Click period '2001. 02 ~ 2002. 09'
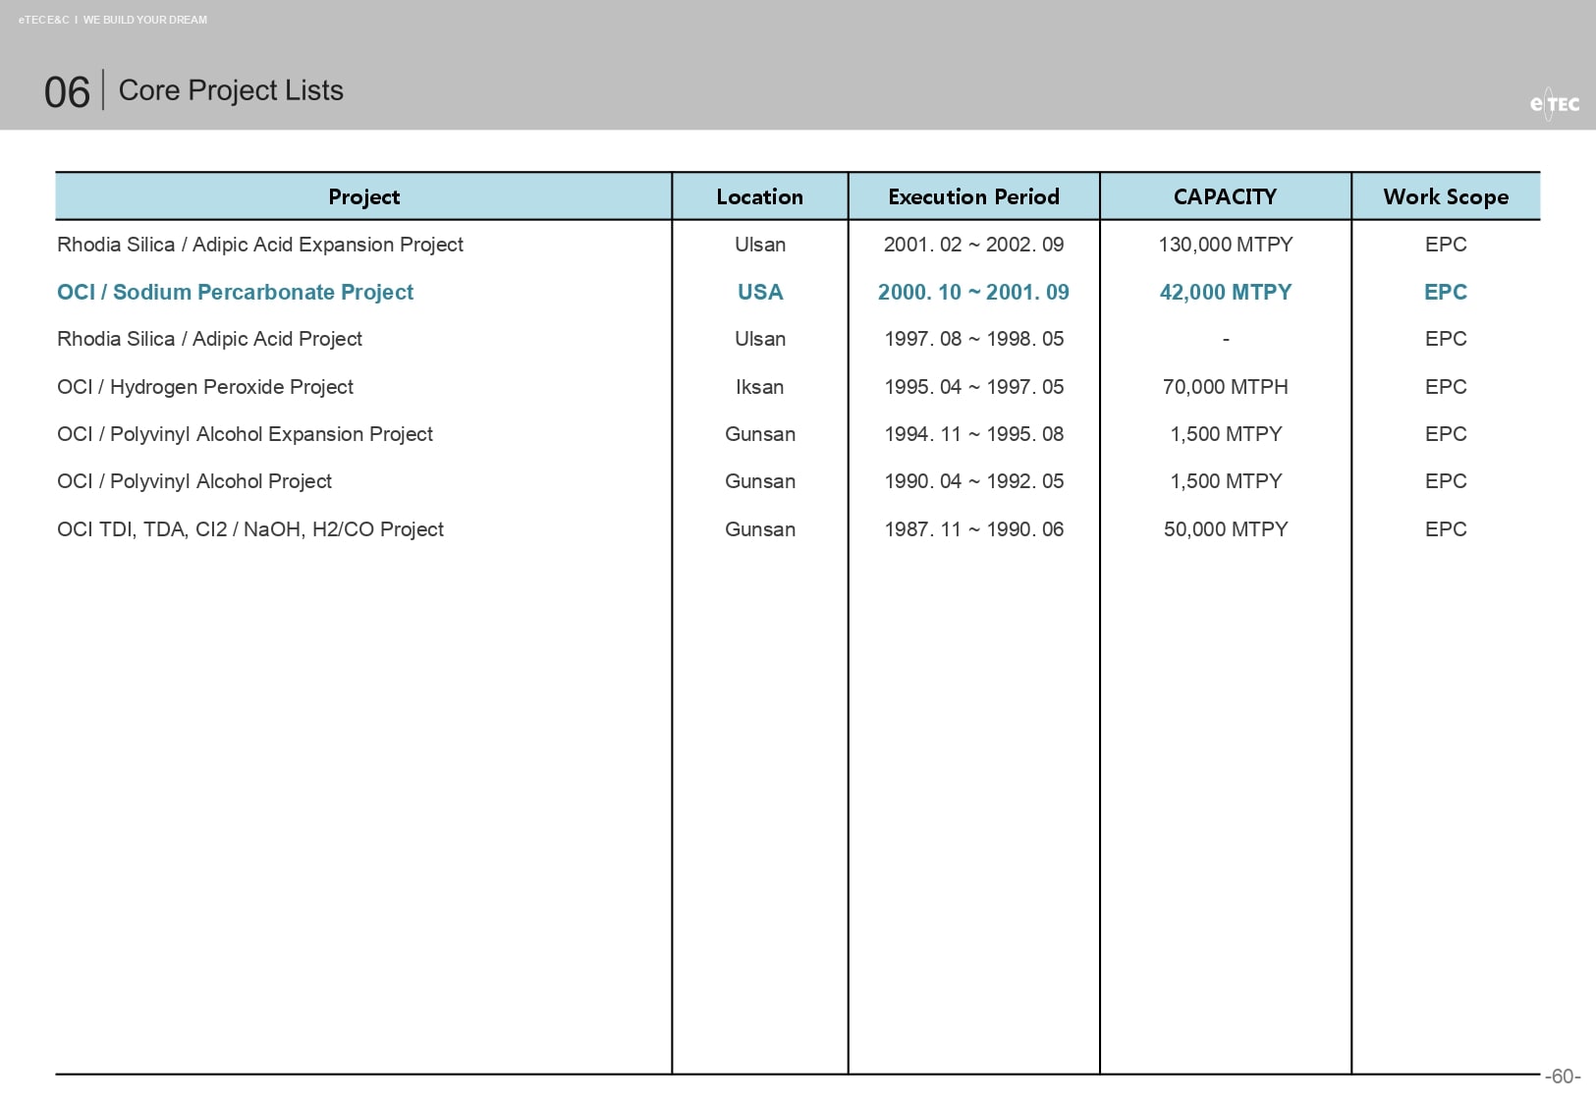This screenshot has width=1596, height=1105. [973, 245]
